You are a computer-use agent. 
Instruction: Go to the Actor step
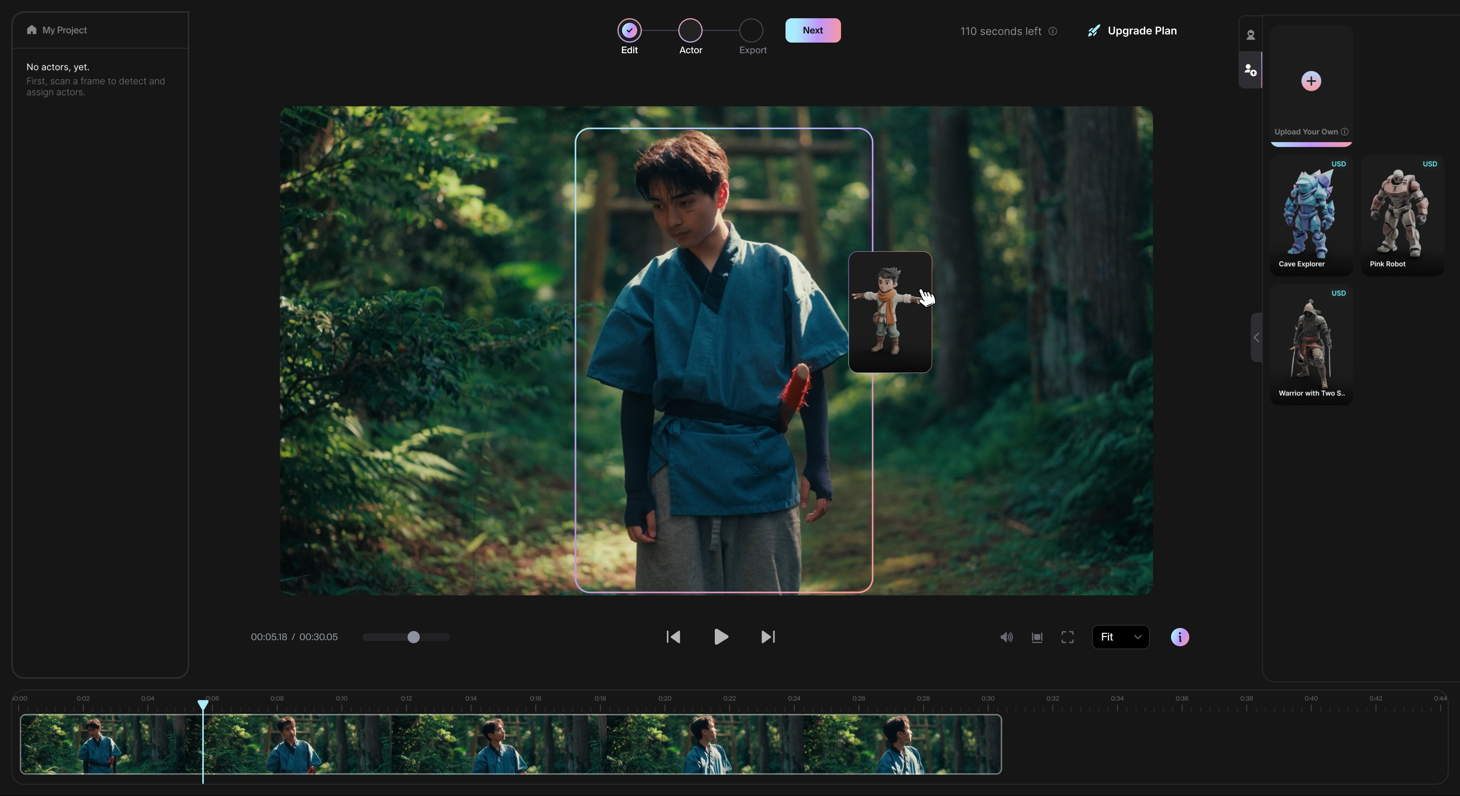690,30
